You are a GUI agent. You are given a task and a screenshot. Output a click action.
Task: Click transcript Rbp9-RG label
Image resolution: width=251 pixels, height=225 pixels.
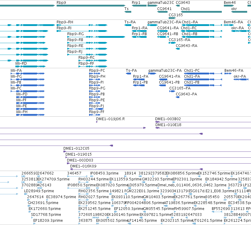tap(76, 34)
